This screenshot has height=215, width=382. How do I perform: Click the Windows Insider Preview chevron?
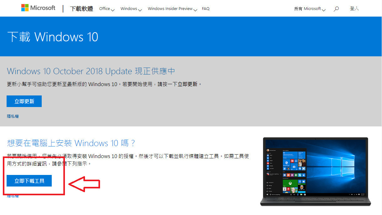pyautogui.click(x=195, y=10)
